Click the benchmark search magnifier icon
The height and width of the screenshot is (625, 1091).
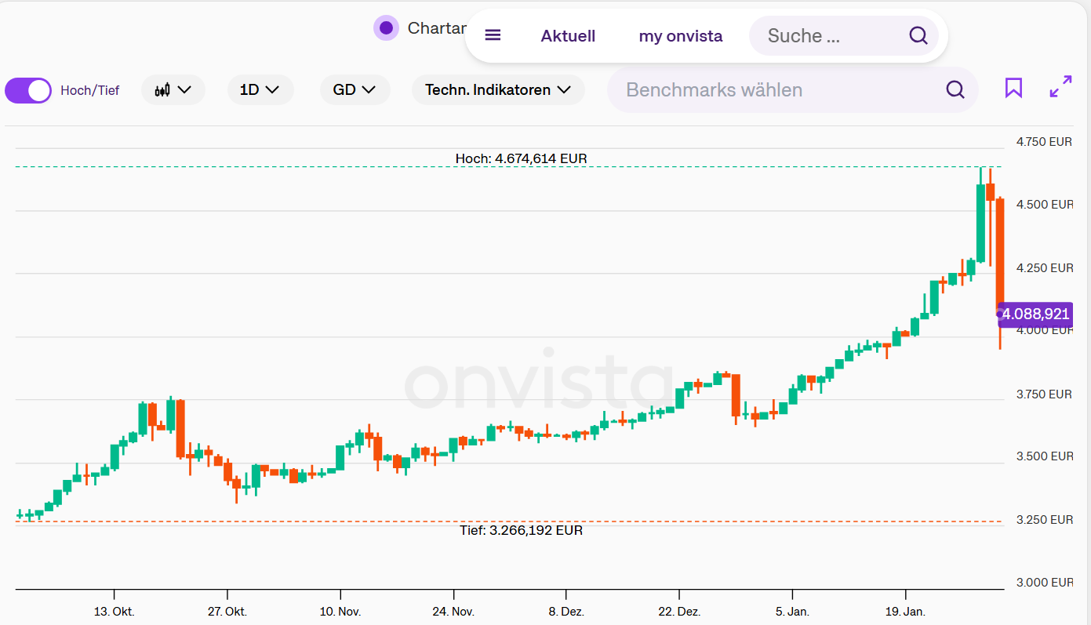pos(955,89)
